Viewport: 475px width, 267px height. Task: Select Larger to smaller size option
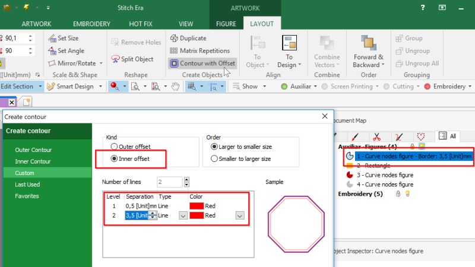pyautogui.click(x=214, y=147)
